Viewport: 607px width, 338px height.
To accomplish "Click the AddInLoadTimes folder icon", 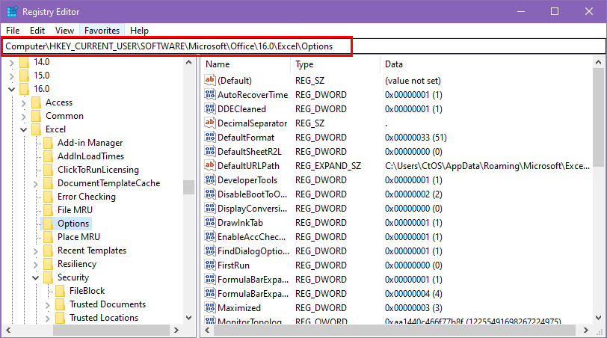I will (x=48, y=156).
